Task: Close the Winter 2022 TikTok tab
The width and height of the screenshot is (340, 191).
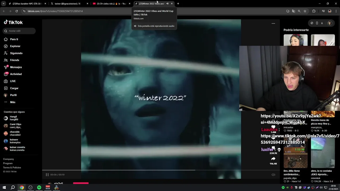Action: pos(172,4)
